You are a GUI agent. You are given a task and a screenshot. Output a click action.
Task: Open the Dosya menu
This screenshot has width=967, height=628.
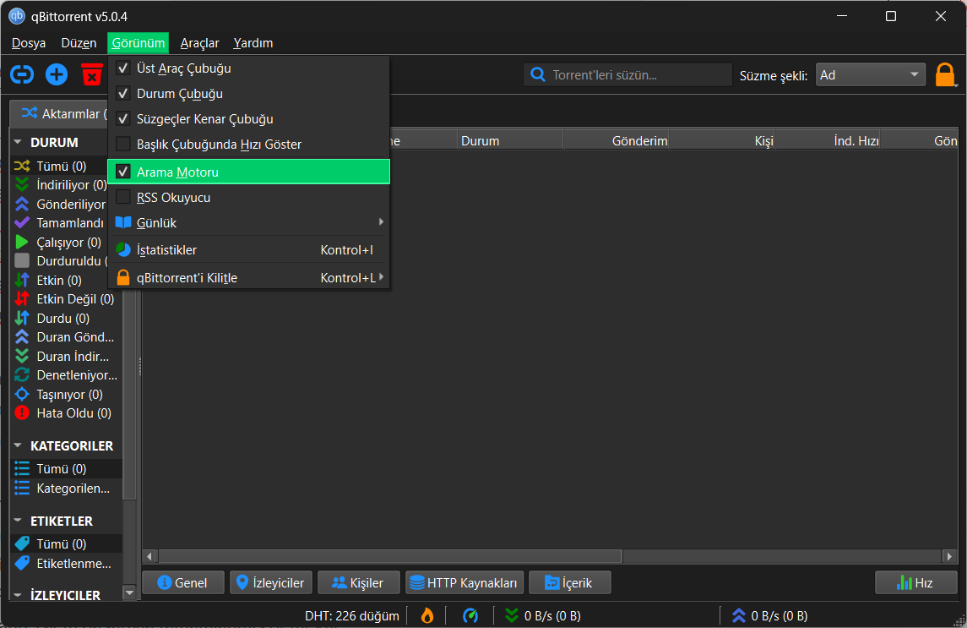pos(29,43)
